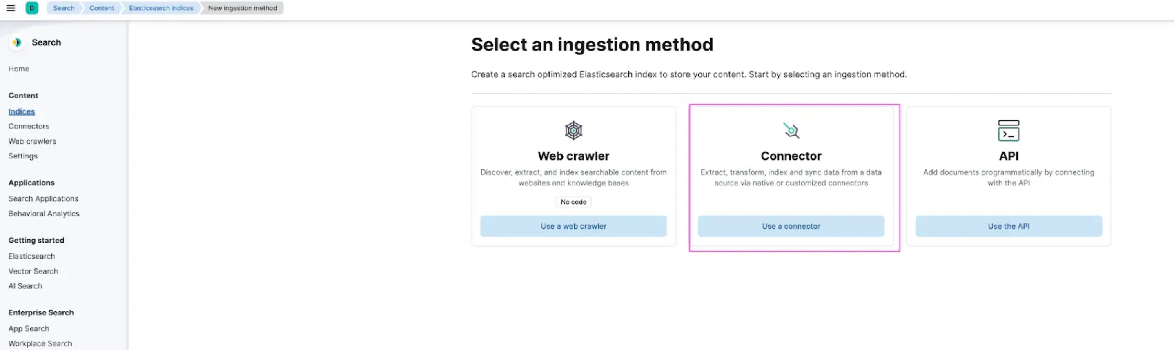
Task: Open Elasticsearch indices from the breadcrumb
Action: 160,8
